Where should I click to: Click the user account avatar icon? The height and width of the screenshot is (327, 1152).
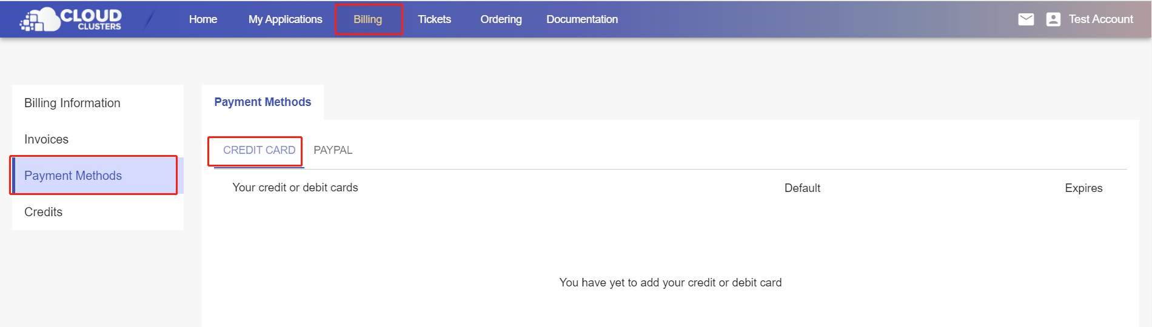(x=1053, y=19)
